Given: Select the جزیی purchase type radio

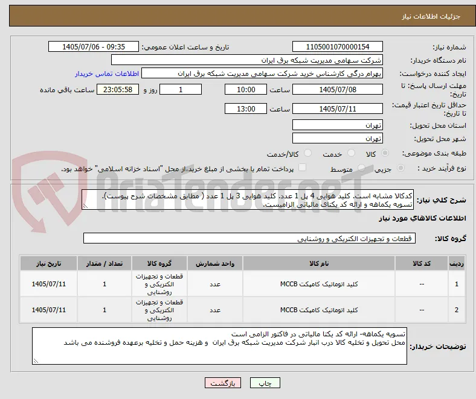Looking at the screenshot, I should coord(400,168).
